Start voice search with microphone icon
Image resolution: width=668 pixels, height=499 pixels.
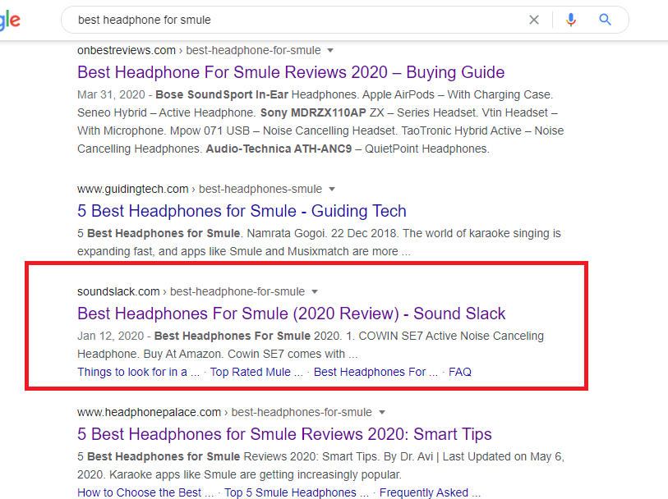click(571, 20)
